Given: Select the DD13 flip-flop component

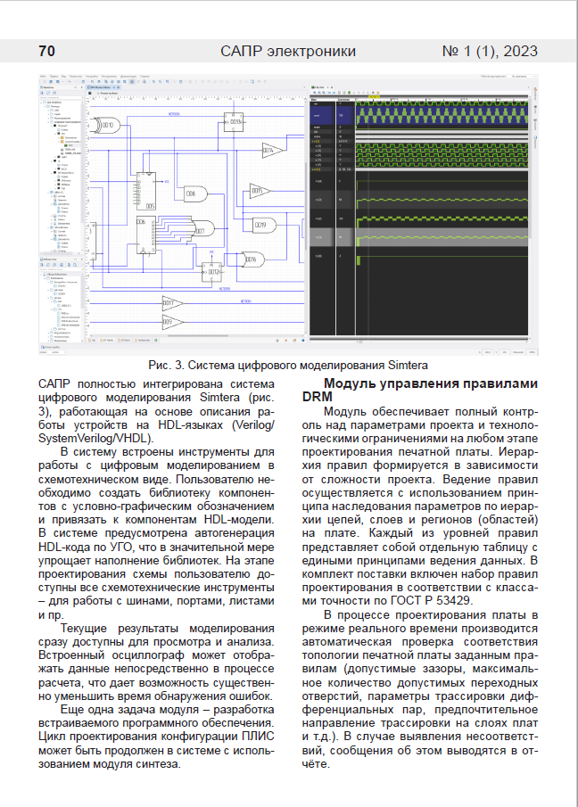Looking at the screenshot, I should tap(233, 122).
